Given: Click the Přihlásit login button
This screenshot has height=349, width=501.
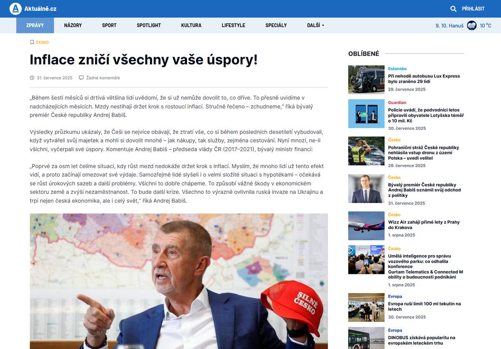Looking at the screenshot, I should pos(473,9).
